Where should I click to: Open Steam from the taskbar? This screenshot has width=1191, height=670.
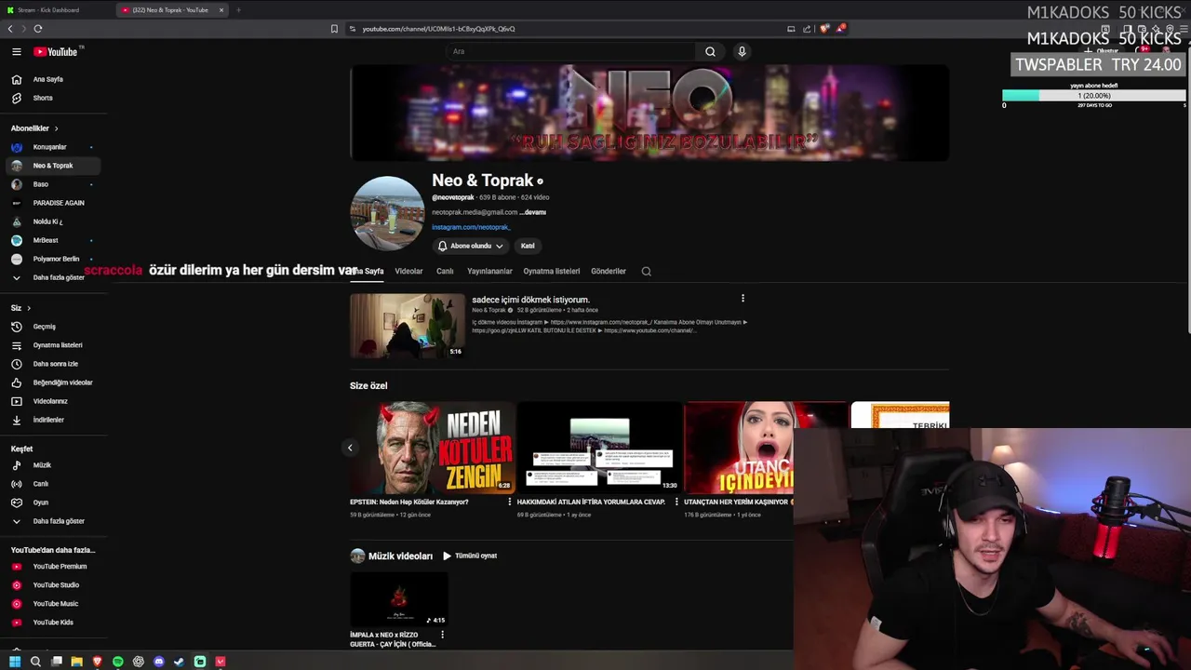click(180, 662)
